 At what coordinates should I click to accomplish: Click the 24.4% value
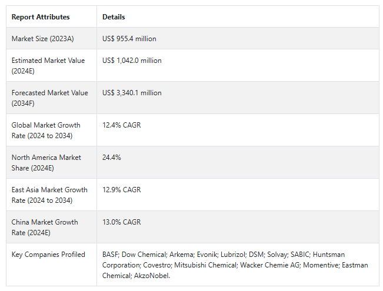click(112, 158)
